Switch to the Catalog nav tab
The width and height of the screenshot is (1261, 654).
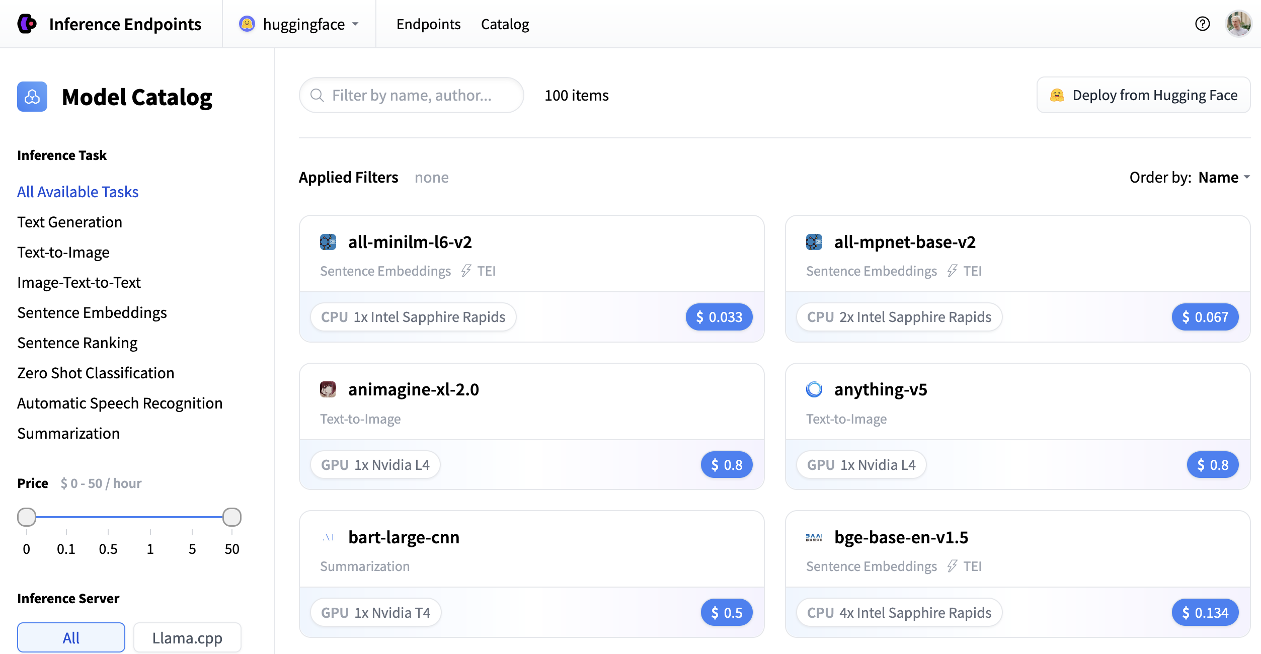(x=505, y=24)
